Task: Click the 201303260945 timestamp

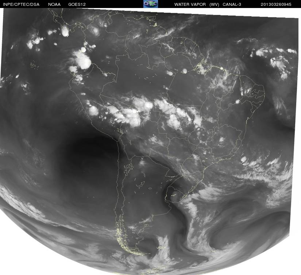Action: pos(276,4)
